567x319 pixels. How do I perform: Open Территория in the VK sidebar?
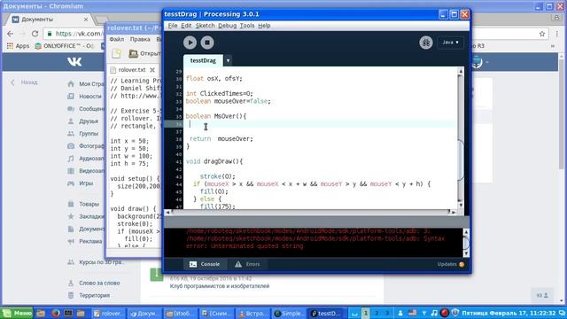tap(89, 295)
